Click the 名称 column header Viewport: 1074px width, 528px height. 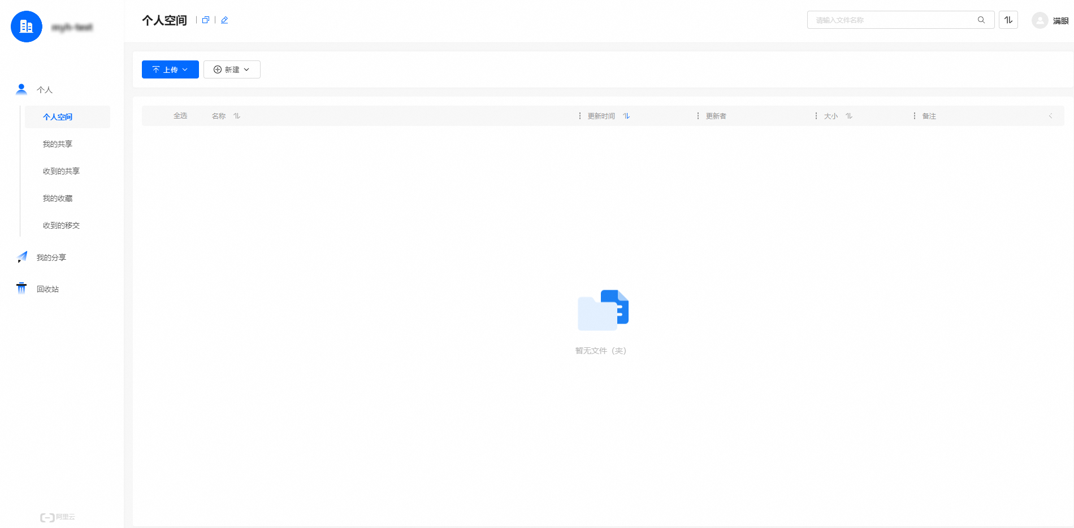point(219,116)
